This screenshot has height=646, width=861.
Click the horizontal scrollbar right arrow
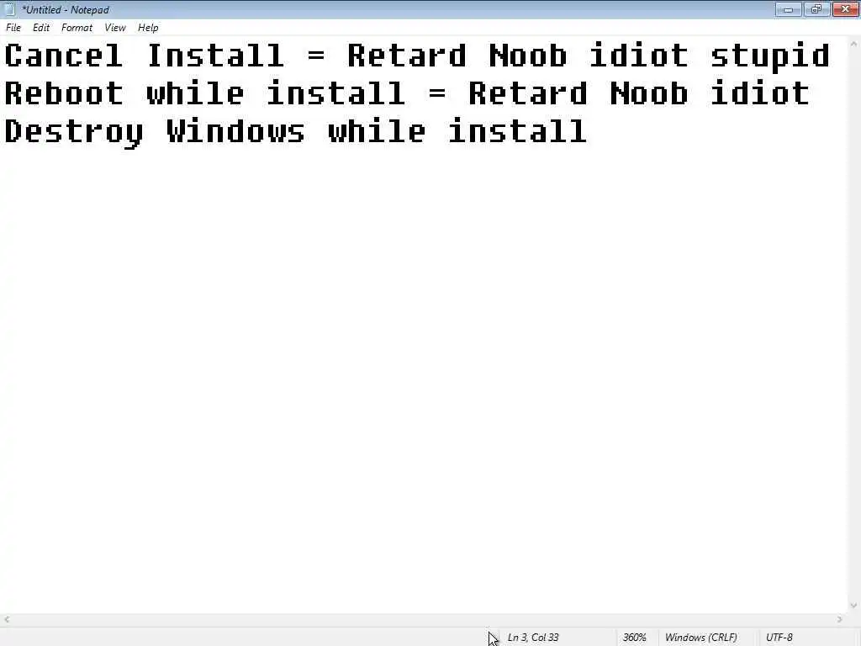point(840,620)
